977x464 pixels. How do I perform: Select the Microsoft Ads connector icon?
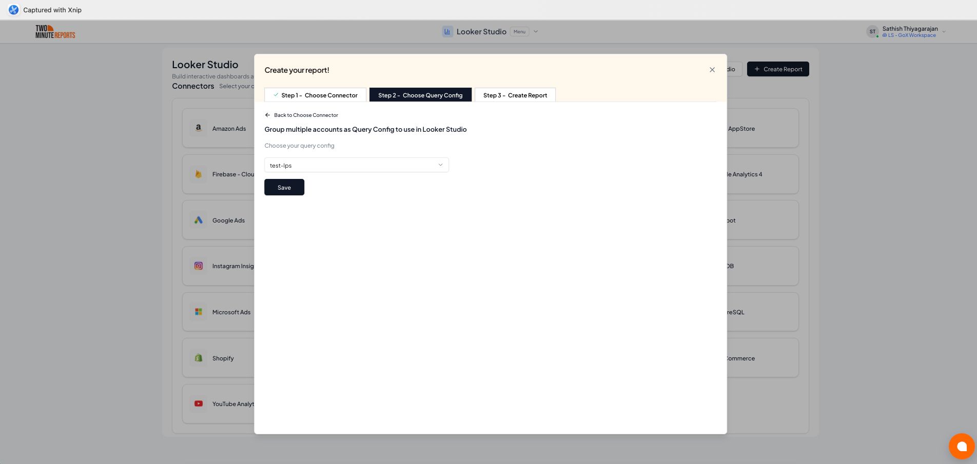tap(199, 312)
